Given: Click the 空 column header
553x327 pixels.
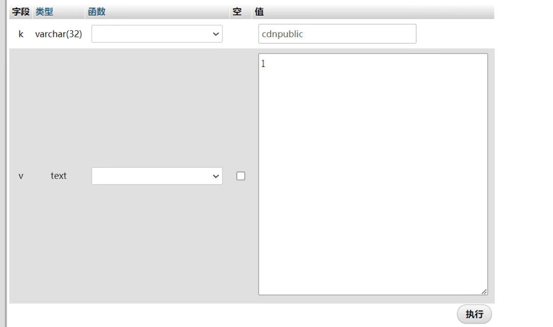Looking at the screenshot, I should (x=237, y=11).
